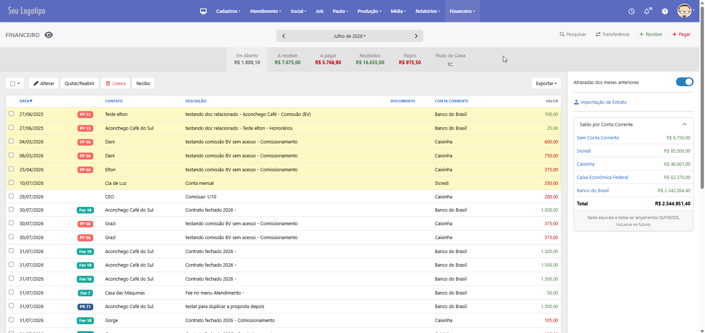The width and height of the screenshot is (705, 333).
Task: Disable Atrasadas dos meses anteriores switch
Action: (x=684, y=82)
